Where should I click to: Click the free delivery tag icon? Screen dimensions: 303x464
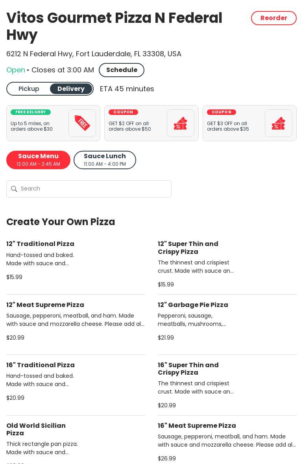point(82,123)
